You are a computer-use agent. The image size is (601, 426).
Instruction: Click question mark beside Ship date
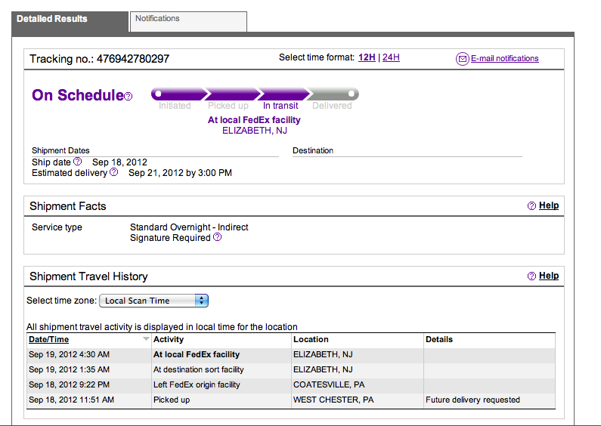pyautogui.click(x=77, y=162)
